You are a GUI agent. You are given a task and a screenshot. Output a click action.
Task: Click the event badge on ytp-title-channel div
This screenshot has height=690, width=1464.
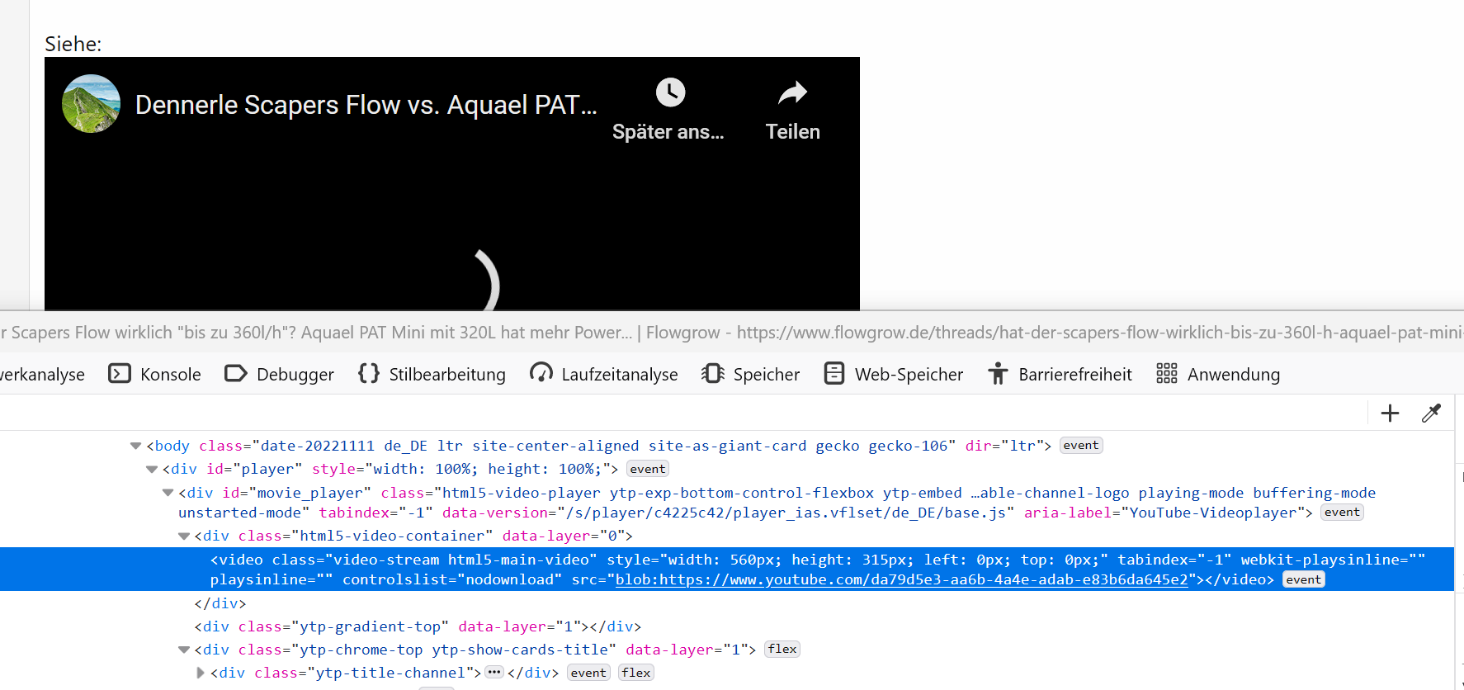click(588, 673)
